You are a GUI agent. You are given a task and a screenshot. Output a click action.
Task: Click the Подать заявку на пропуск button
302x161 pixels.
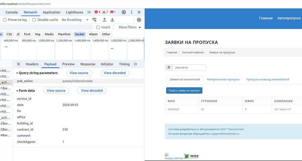point(184,90)
